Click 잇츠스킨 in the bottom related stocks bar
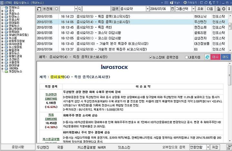232x151 pixels. pyautogui.click(x=124, y=147)
